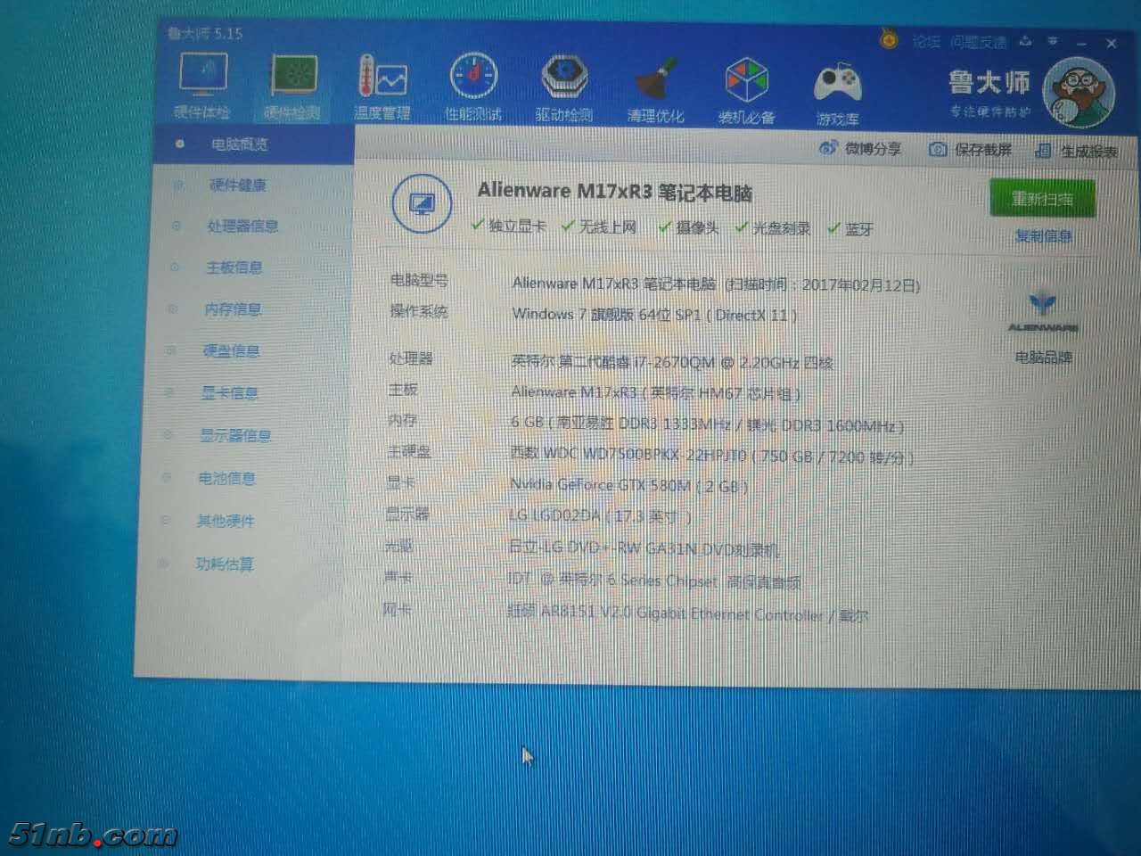Click the 保存截屏 save screenshot button
The image size is (1141, 856).
[971, 150]
